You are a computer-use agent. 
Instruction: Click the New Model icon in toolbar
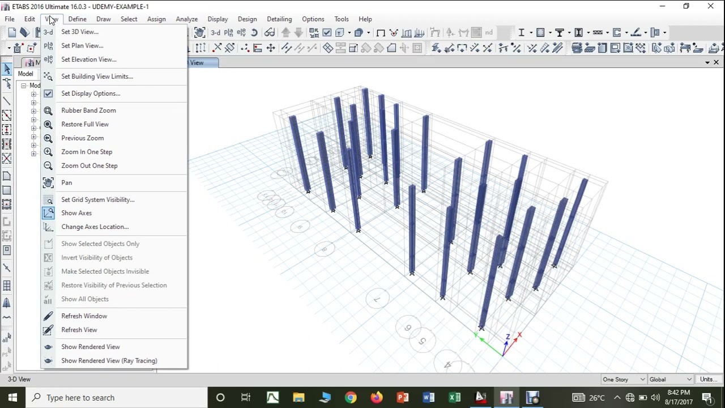(11, 32)
